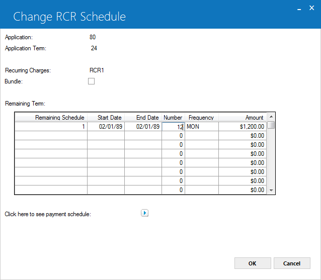The height and width of the screenshot is (280, 321).
Task: Click the Amount column header
Action: (243, 118)
